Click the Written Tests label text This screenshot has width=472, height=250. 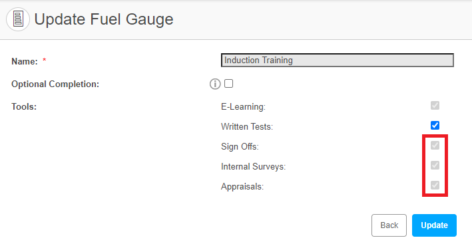click(247, 126)
